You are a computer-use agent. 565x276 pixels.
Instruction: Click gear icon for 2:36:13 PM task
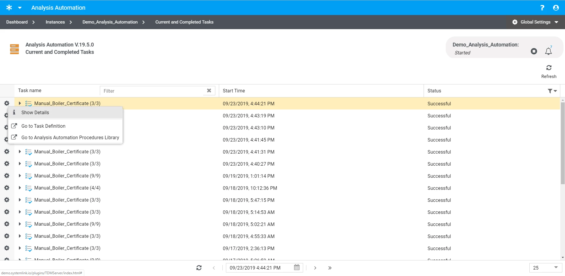coord(7,248)
